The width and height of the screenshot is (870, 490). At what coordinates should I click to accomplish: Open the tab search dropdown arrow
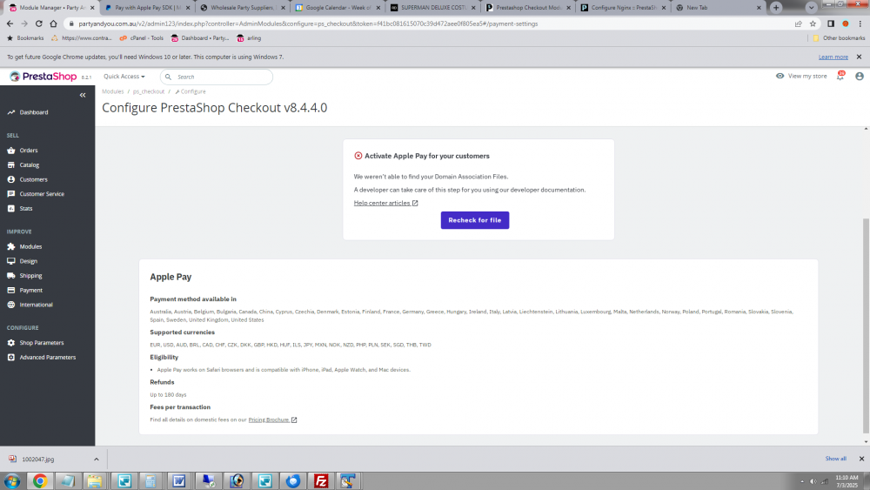[811, 8]
